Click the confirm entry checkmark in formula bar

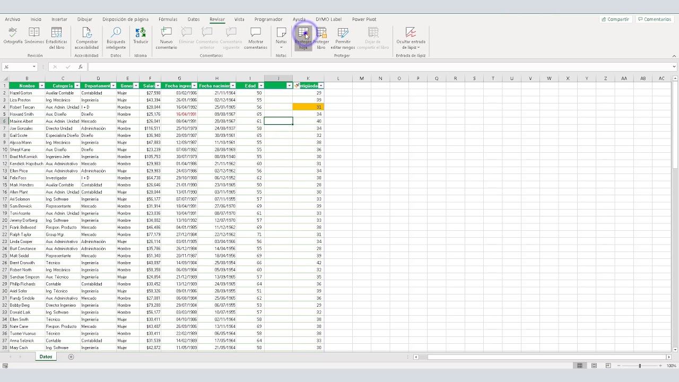tap(67, 67)
